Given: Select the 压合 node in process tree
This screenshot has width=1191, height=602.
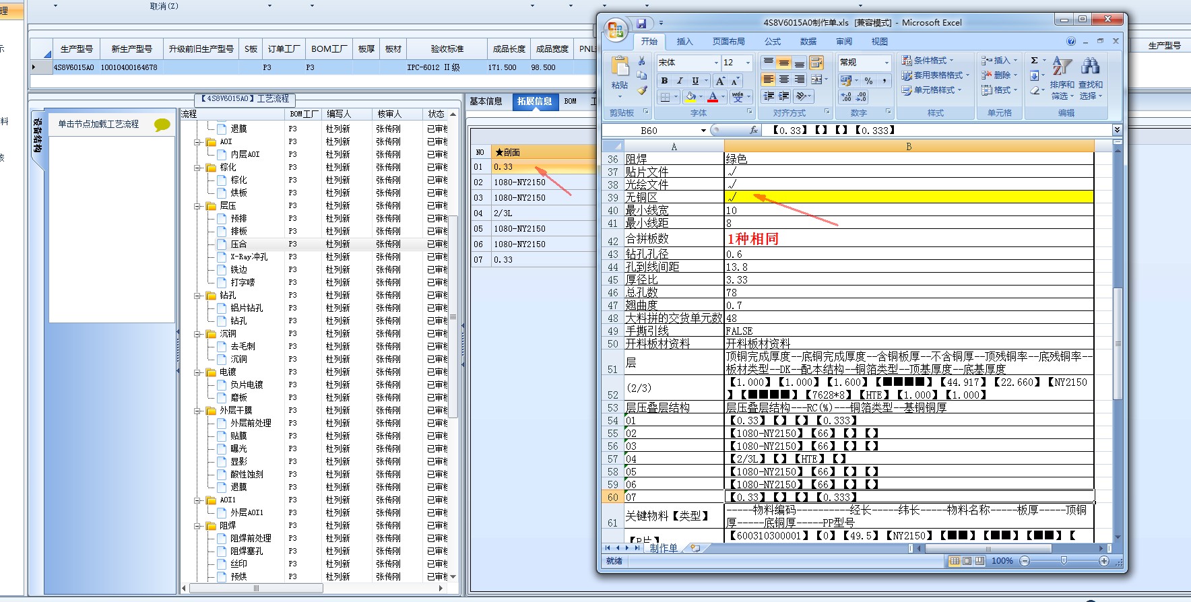Looking at the screenshot, I should [238, 244].
